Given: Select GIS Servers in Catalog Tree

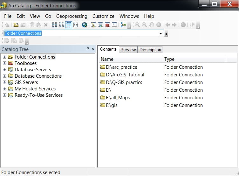Looking at the screenshot, I should coord(26,82).
